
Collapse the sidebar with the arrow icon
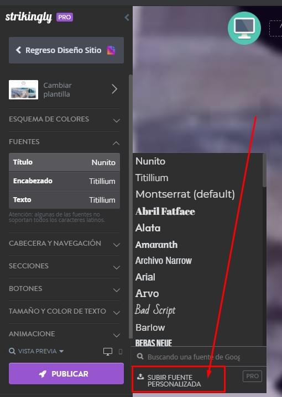coord(127,18)
